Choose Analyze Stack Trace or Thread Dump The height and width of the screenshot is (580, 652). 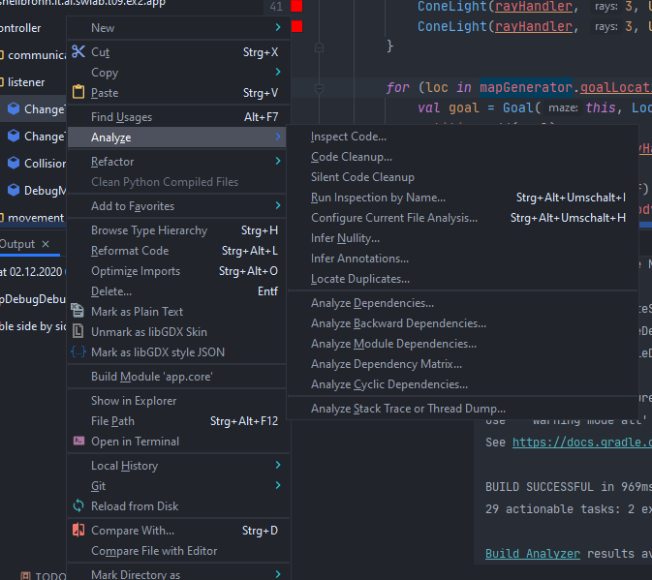pyautogui.click(x=408, y=409)
